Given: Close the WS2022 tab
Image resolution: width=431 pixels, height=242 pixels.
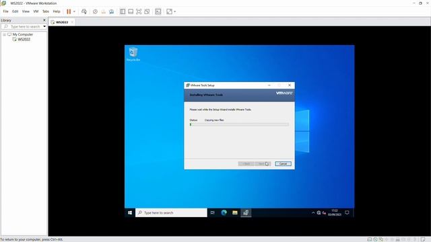Looking at the screenshot, I should click(x=72, y=22).
